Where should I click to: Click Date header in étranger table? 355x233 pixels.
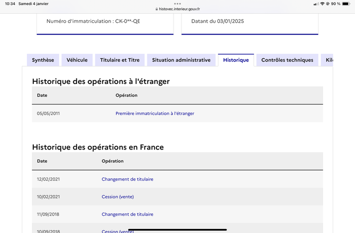point(42,95)
